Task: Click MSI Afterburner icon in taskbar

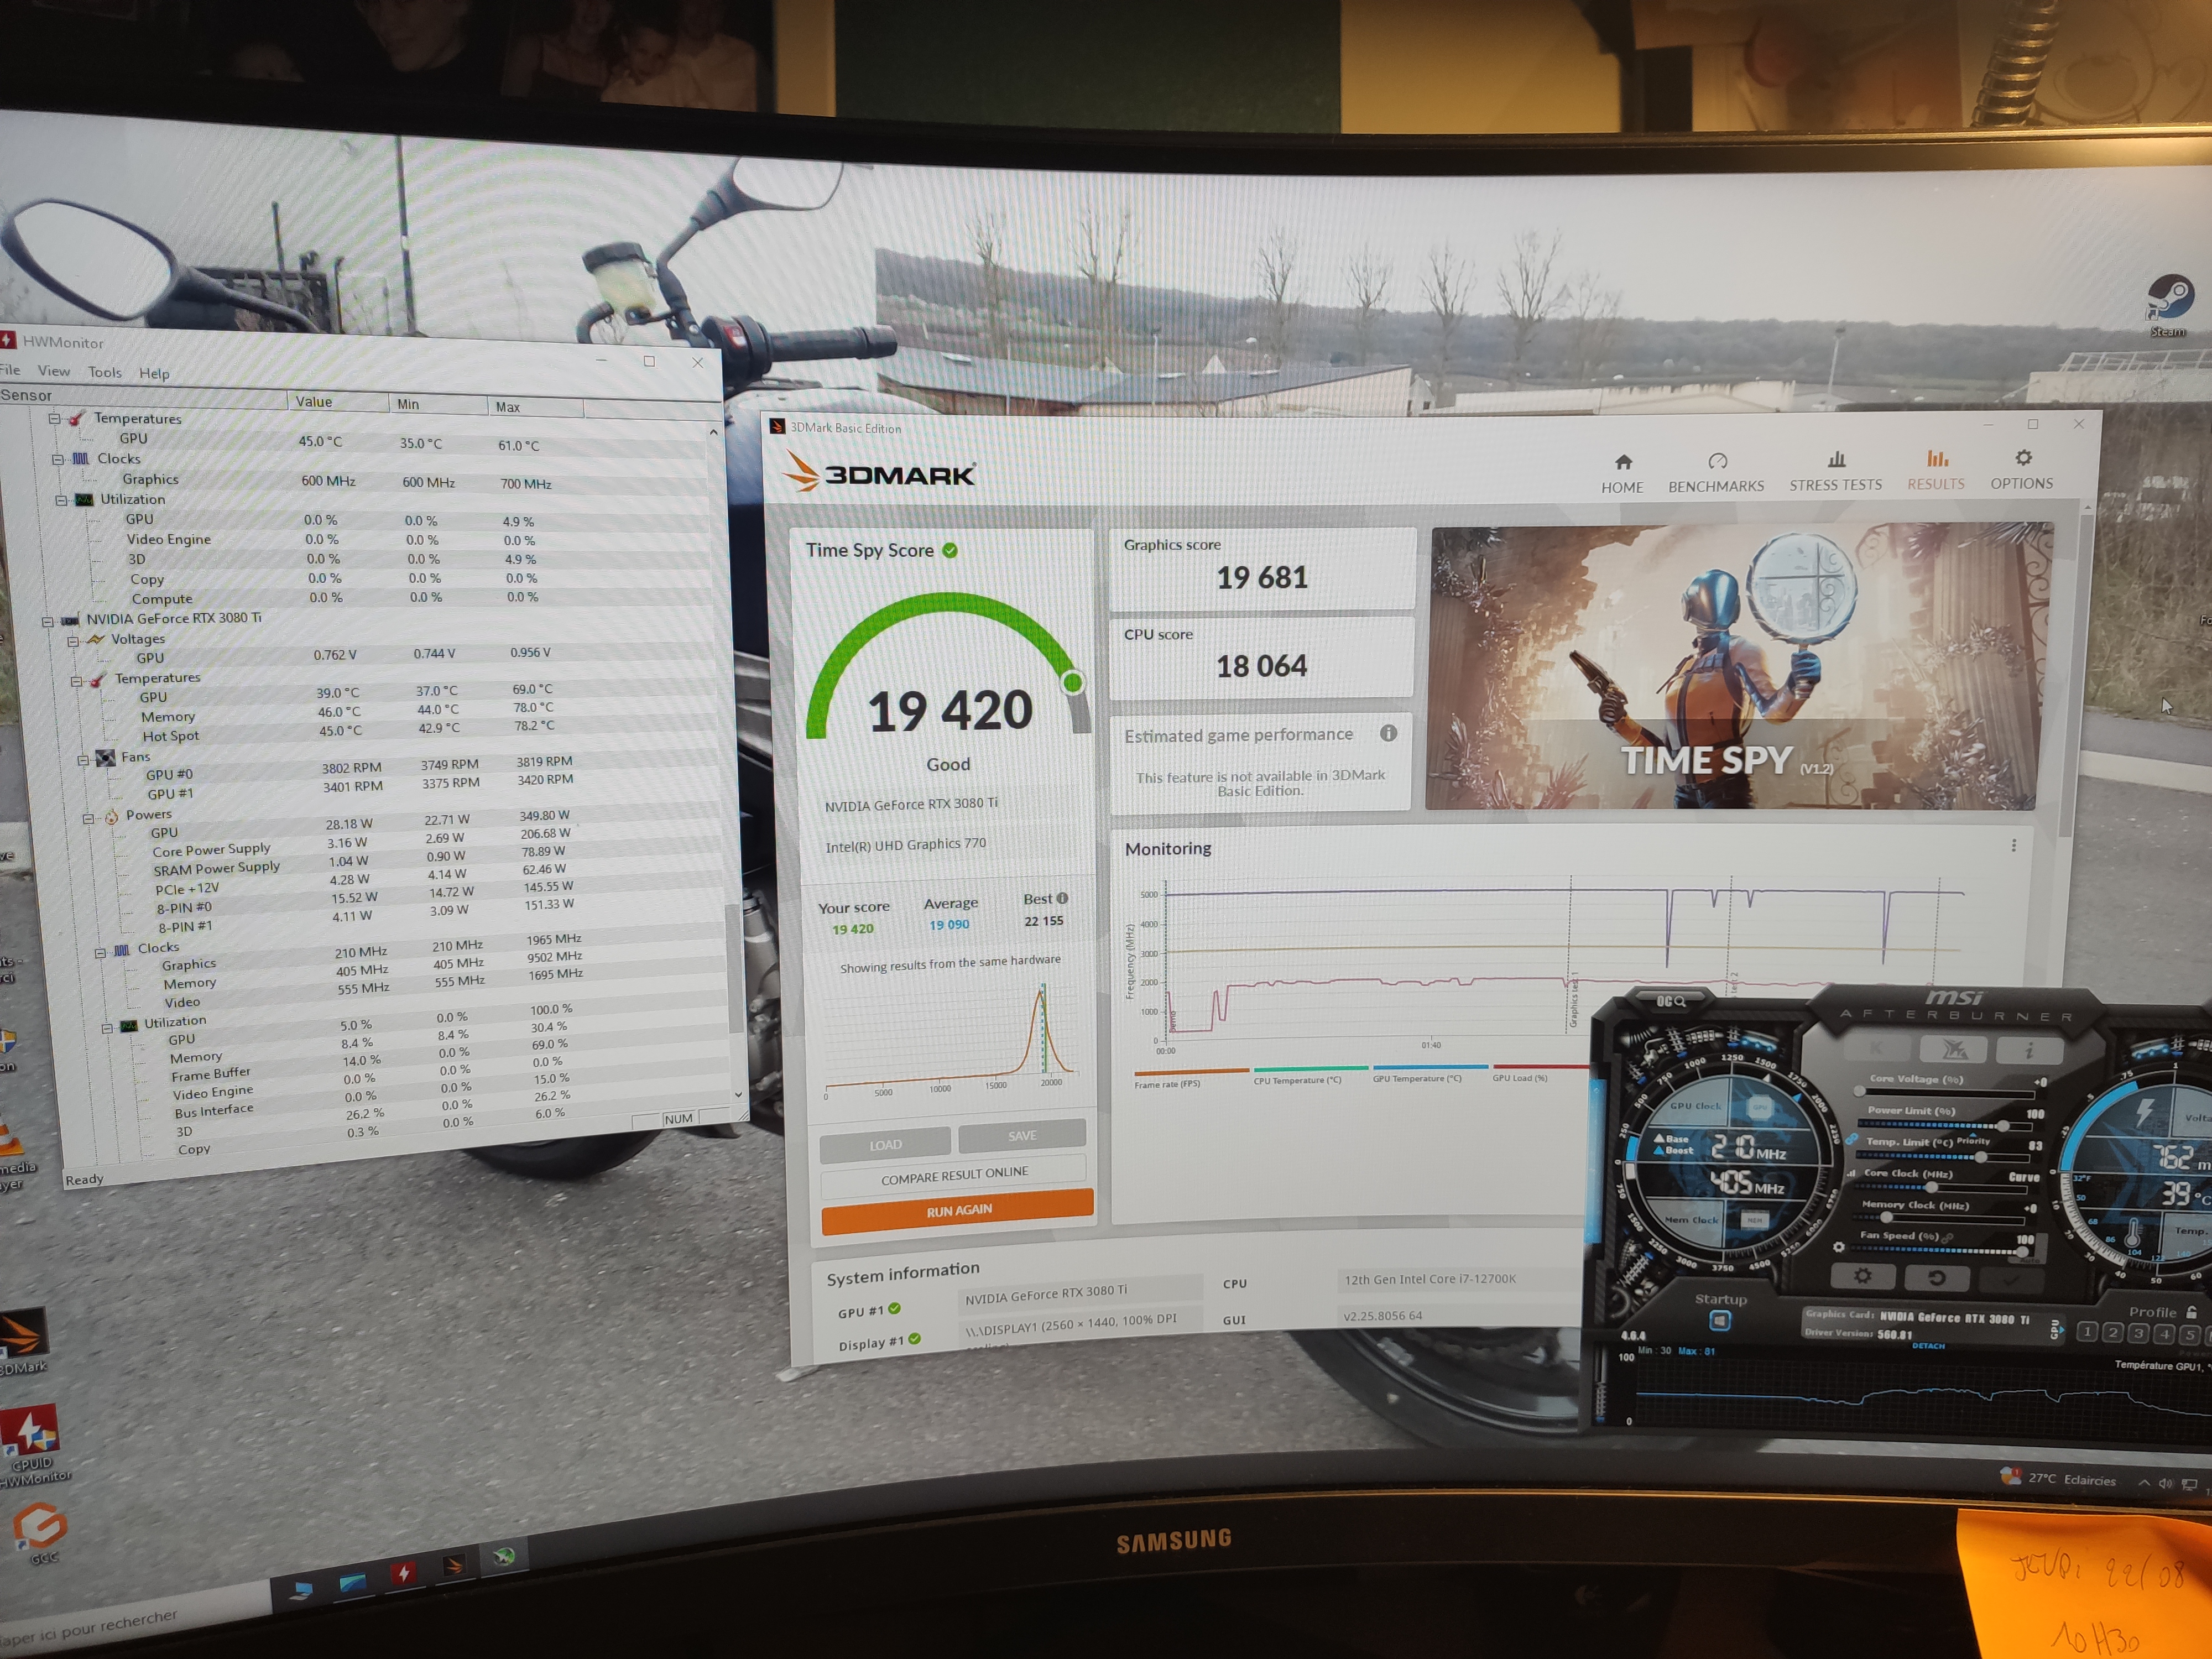Action: point(503,1557)
